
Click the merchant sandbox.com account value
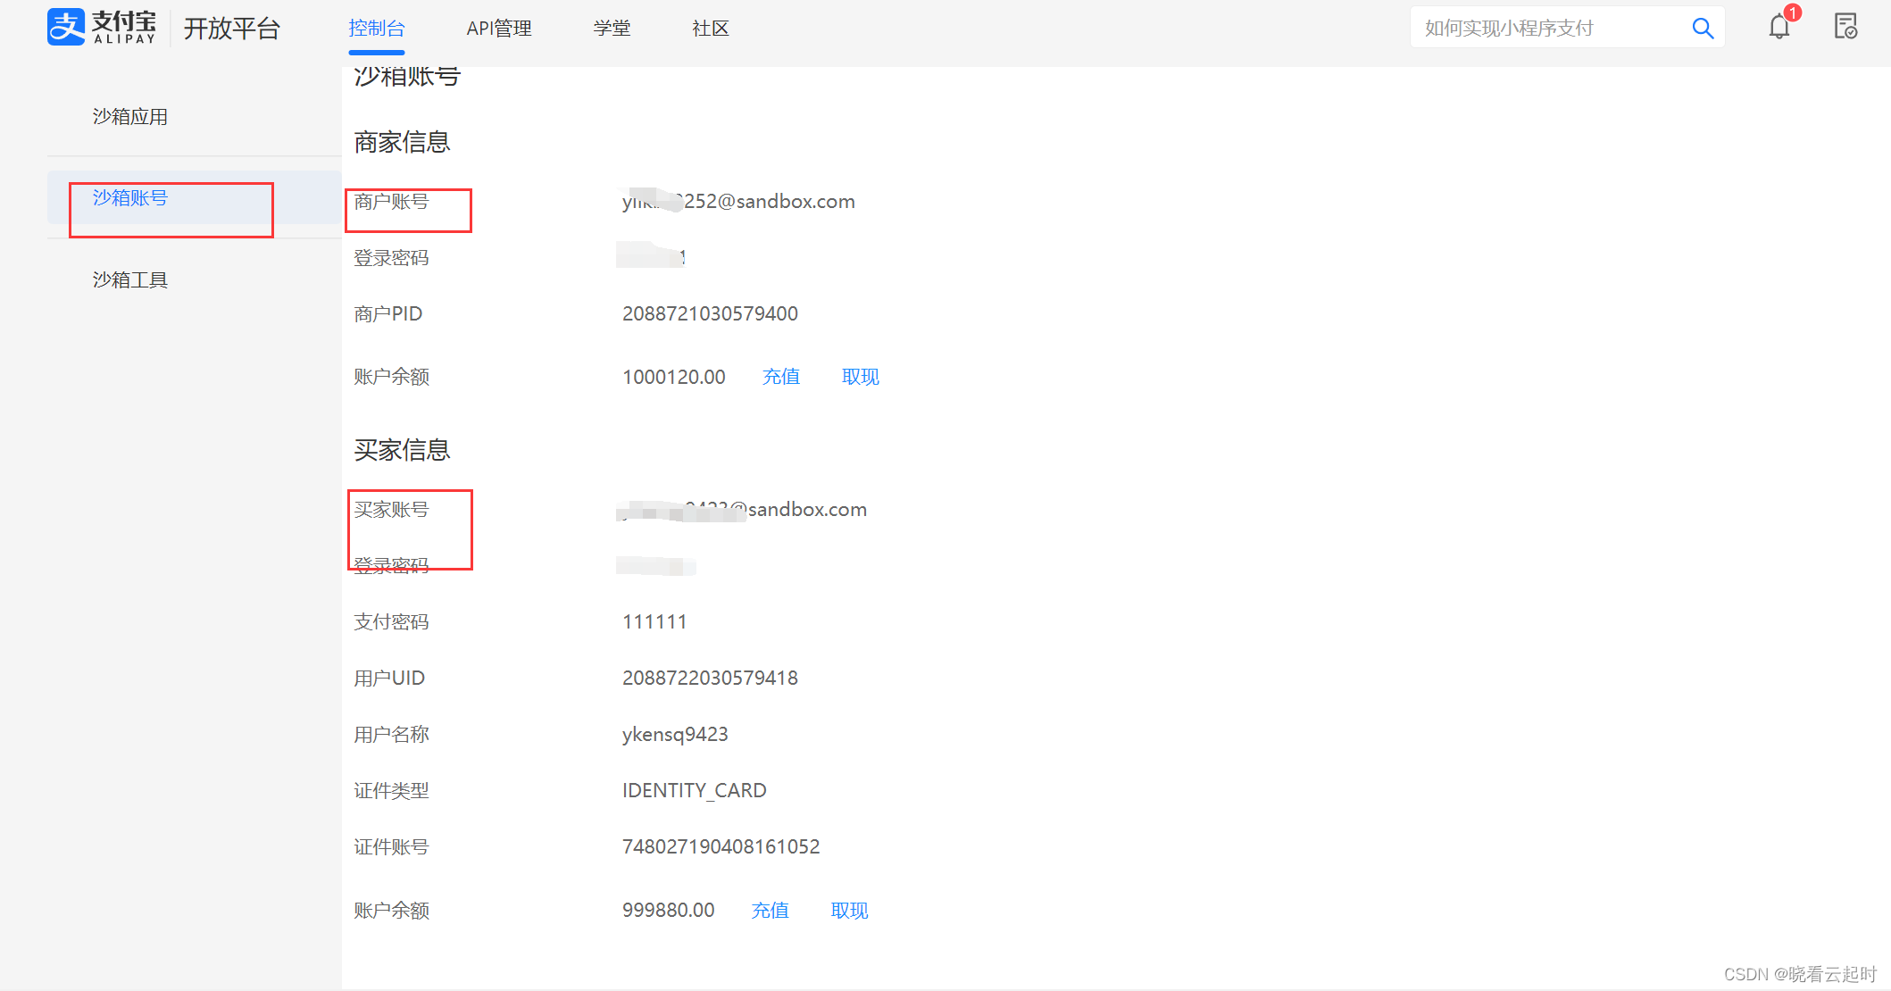[x=738, y=202]
